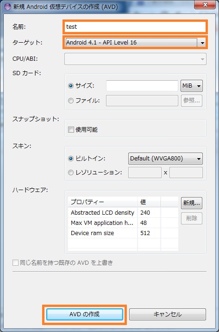
Task: Select the Abstracted LCD density row
Action: pos(123,212)
